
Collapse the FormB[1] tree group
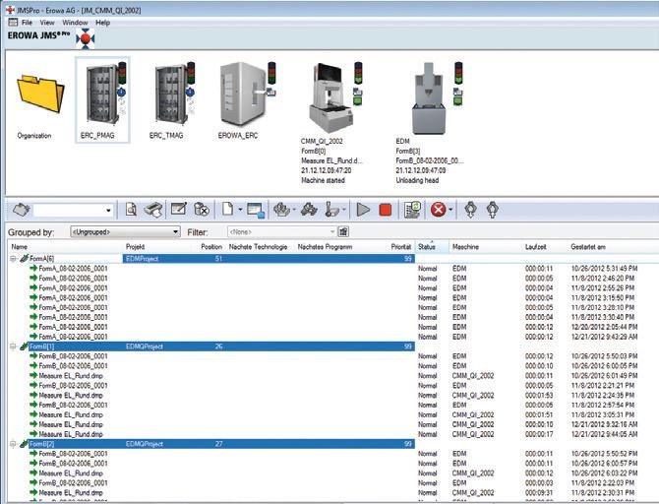point(13,346)
